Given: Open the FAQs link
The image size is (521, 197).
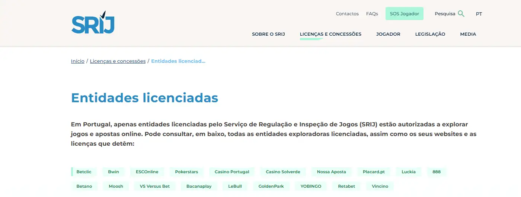Looking at the screenshot, I should click(372, 14).
